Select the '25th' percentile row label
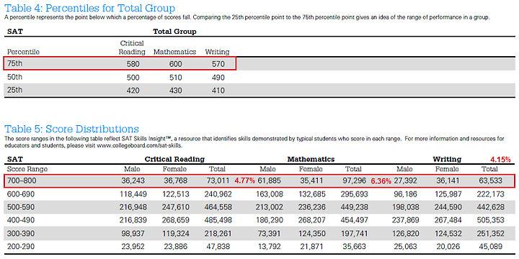The width and height of the screenshot is (519, 259). click(15, 90)
